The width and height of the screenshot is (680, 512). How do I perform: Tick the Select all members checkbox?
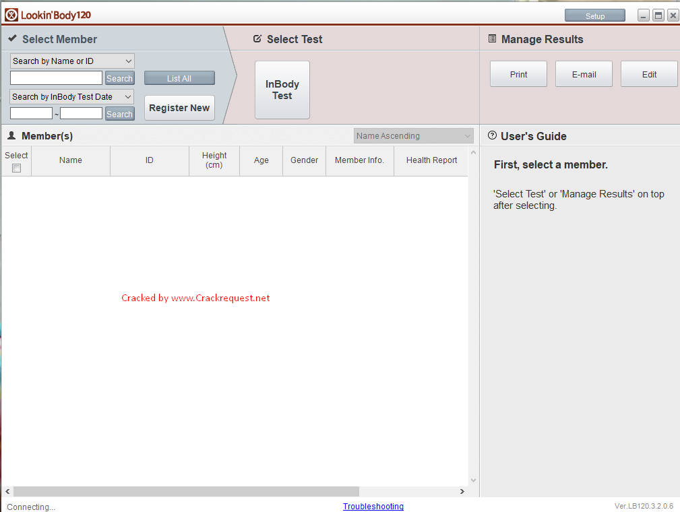pyautogui.click(x=16, y=168)
